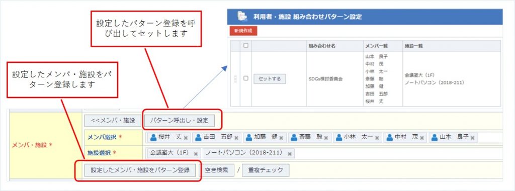Remove member 桜井 丈 with x icon
Image resolution: width=515 pixels, height=191 pixels.
(x=186, y=138)
